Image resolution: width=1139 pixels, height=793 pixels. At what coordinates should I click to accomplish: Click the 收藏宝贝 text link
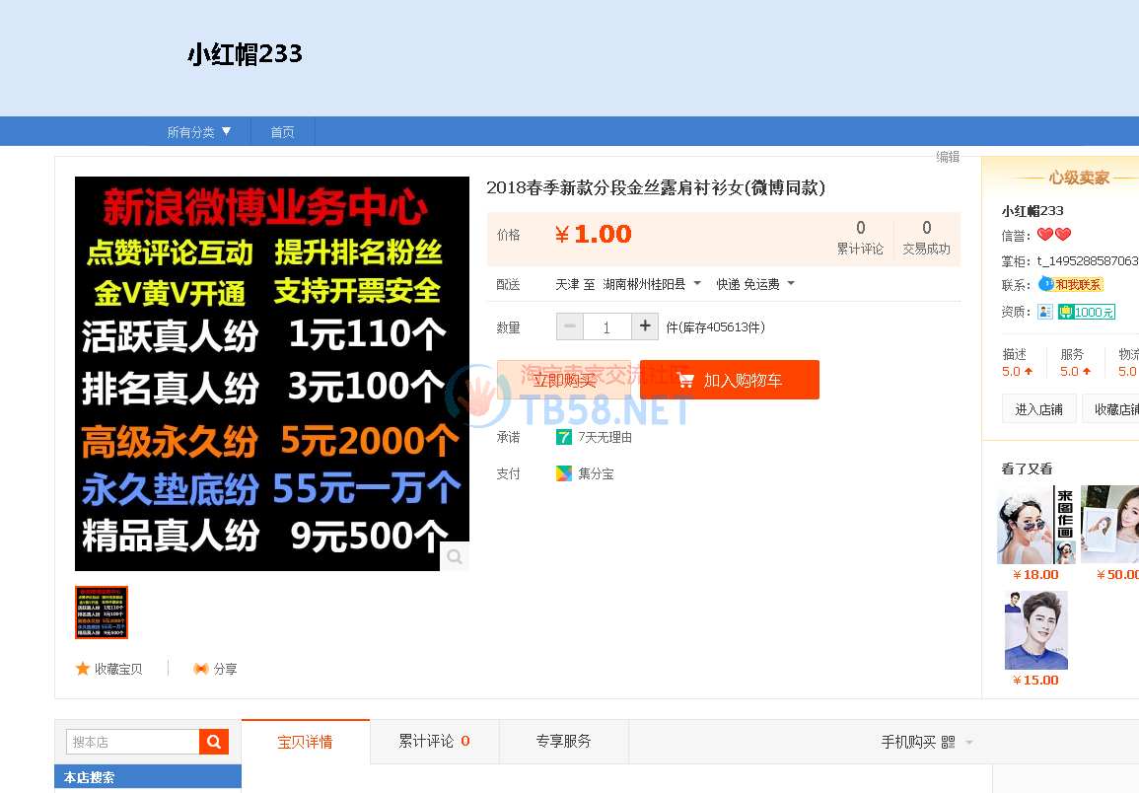(118, 669)
